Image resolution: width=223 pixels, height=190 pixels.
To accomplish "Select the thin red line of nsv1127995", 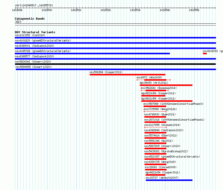I will tap(156, 127).
